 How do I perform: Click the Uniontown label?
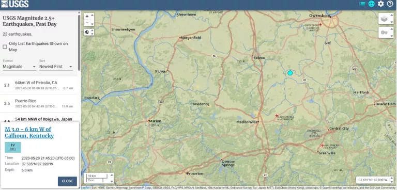(x=187, y=14)
